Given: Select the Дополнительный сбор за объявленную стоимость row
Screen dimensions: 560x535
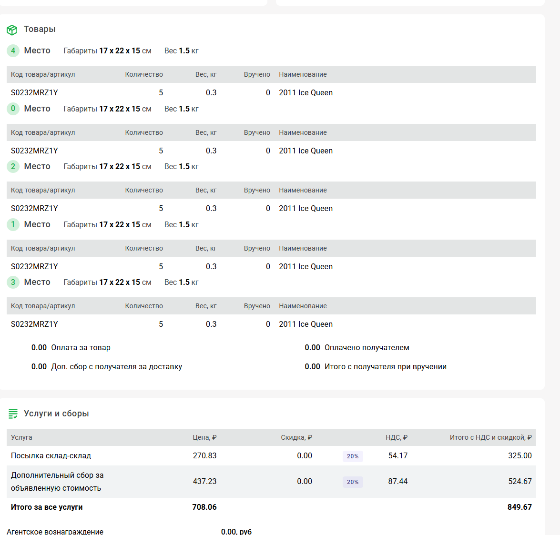Looking at the screenshot, I should [x=57, y=482].
